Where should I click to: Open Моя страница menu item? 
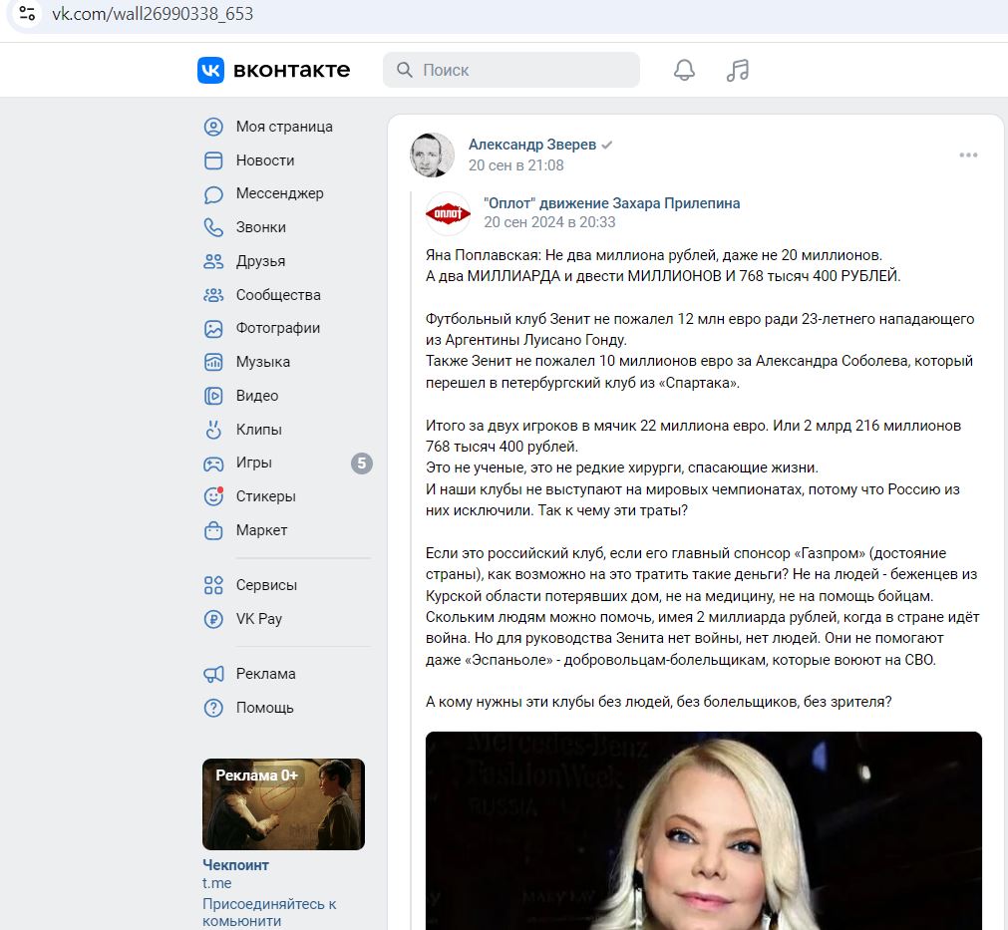coord(284,127)
